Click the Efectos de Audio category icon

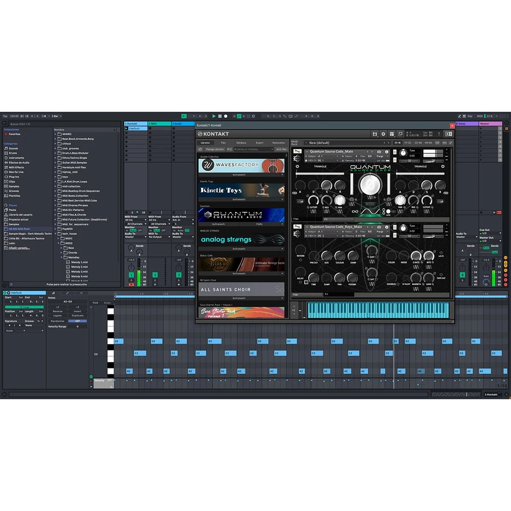(6, 163)
